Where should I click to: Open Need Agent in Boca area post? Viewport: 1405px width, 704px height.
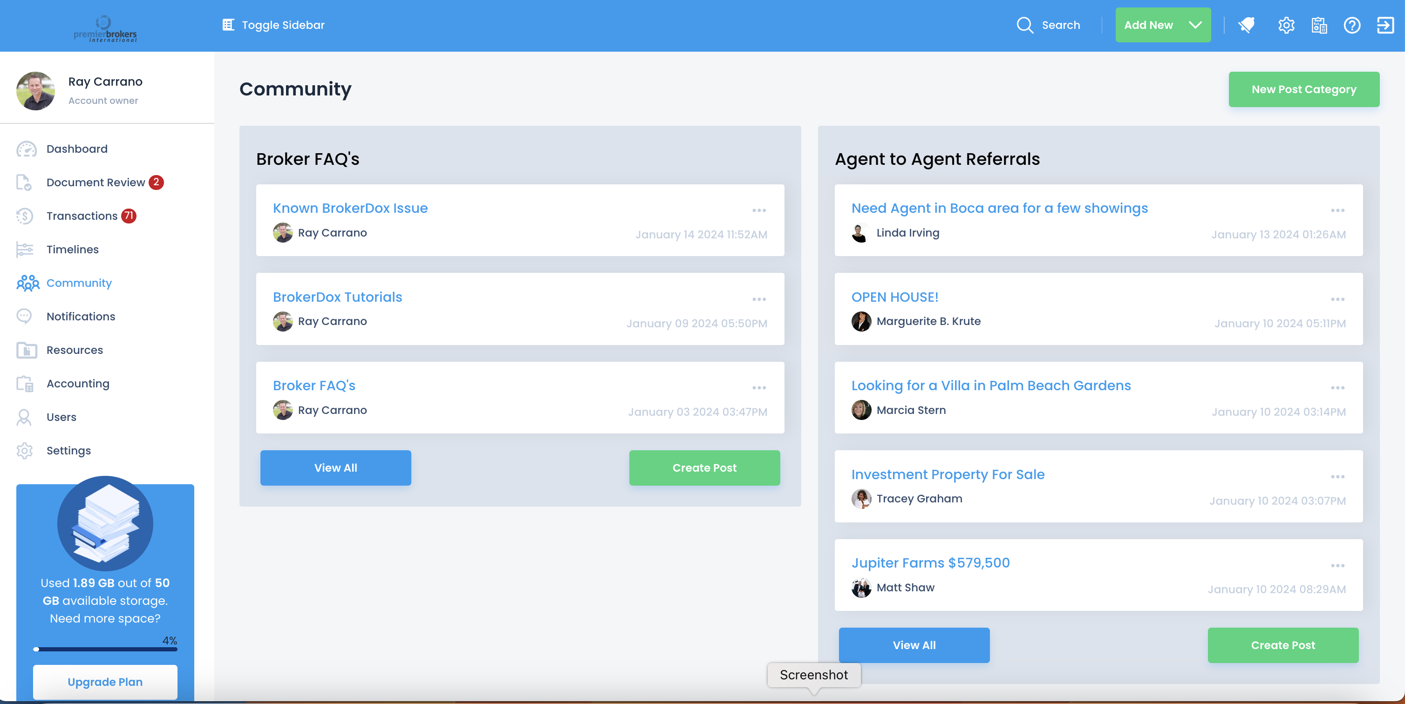click(x=999, y=208)
